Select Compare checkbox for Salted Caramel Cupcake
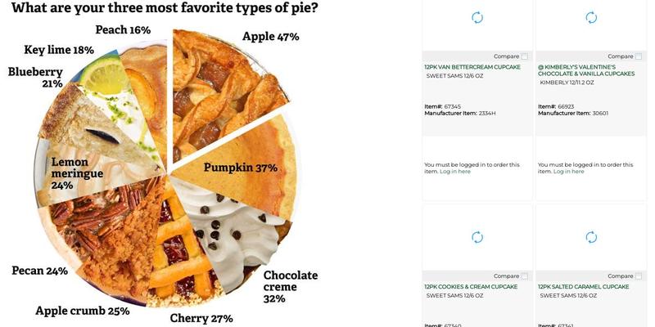This screenshot has height=327, width=655. click(639, 276)
